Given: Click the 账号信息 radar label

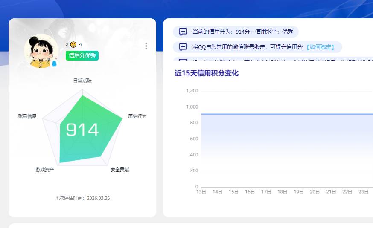Looking at the screenshot, I should [27, 116].
